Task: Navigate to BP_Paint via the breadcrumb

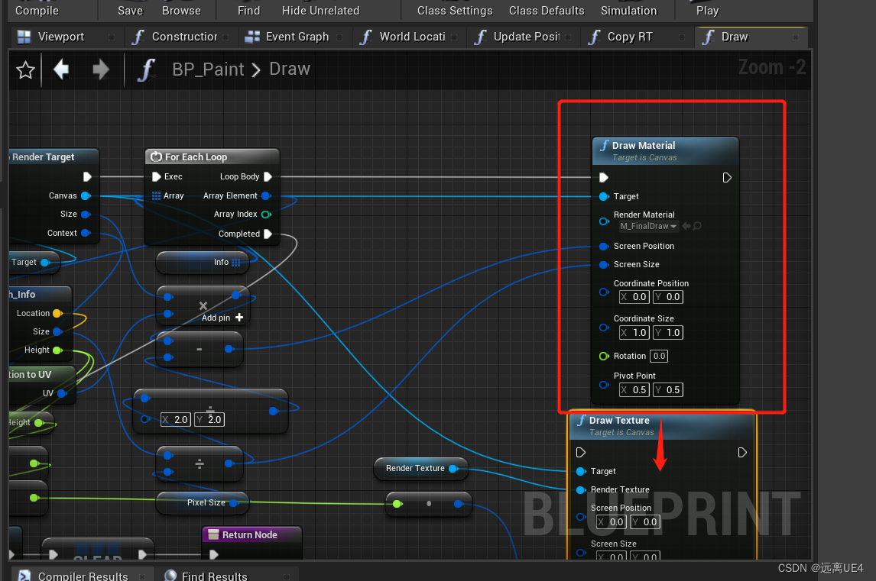Action: coord(207,69)
